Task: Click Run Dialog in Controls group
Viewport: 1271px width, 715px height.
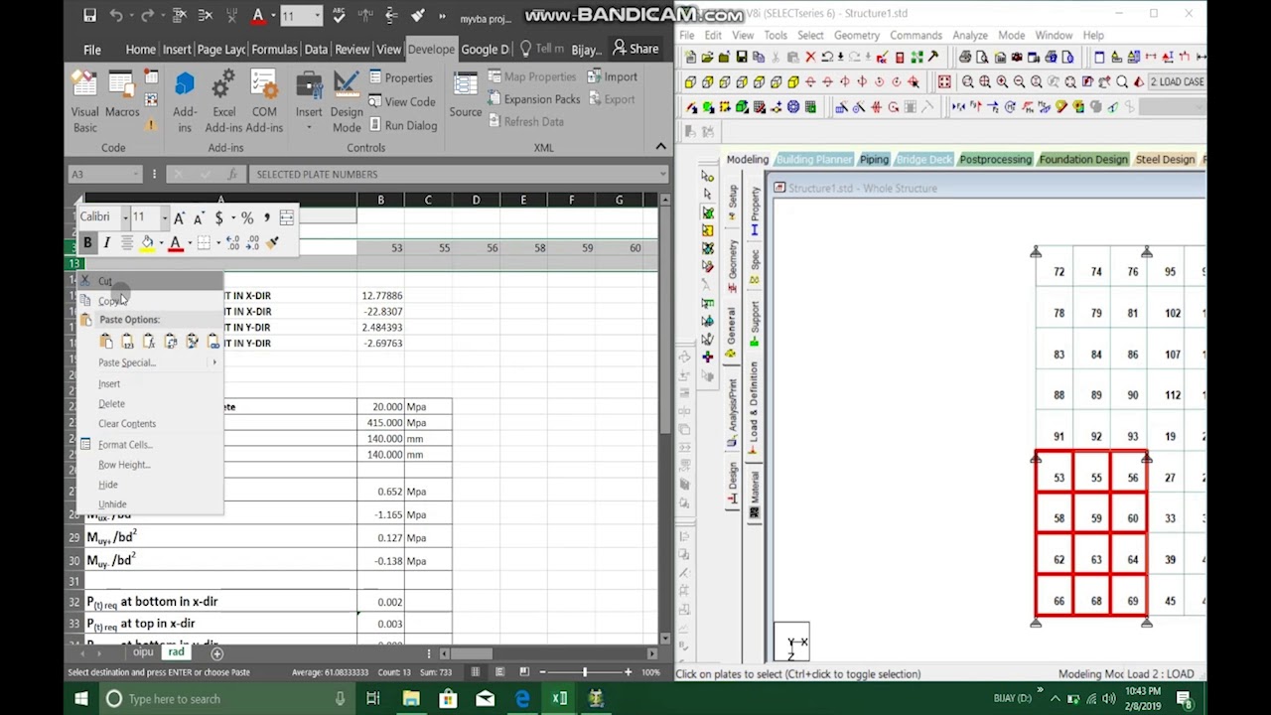Action: click(x=402, y=125)
